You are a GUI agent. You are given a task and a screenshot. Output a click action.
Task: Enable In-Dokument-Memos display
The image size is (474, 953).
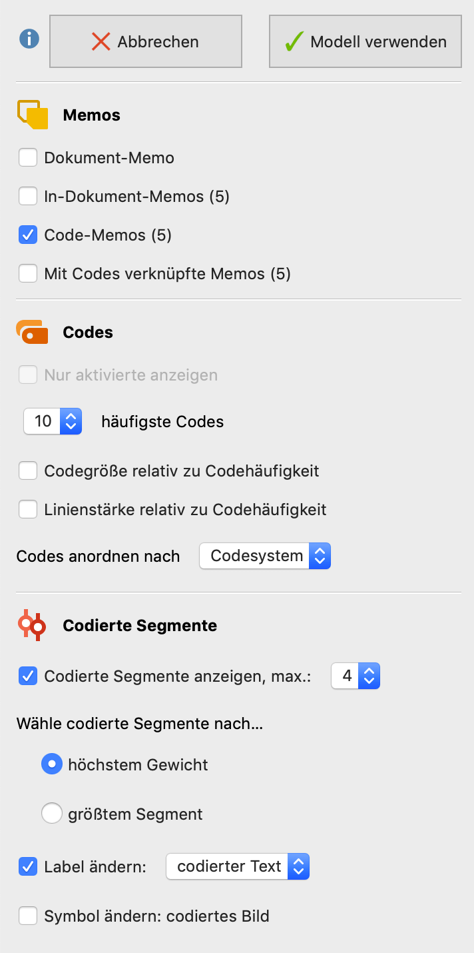click(28, 196)
